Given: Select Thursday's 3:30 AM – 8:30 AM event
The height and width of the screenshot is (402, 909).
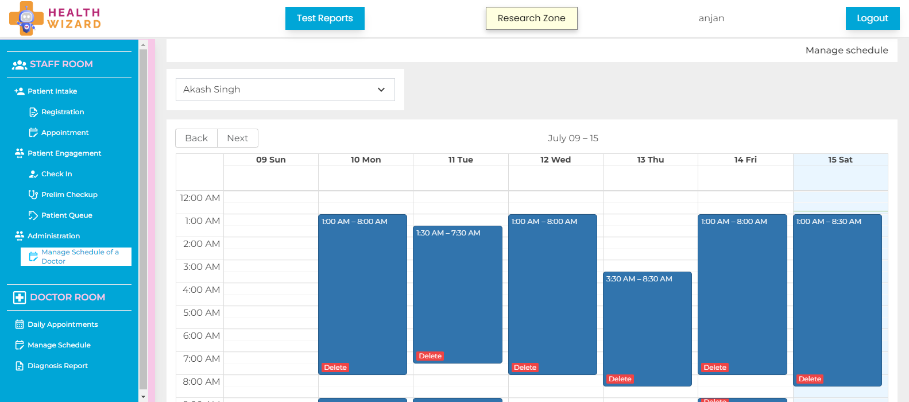Looking at the screenshot, I should click(x=647, y=322).
